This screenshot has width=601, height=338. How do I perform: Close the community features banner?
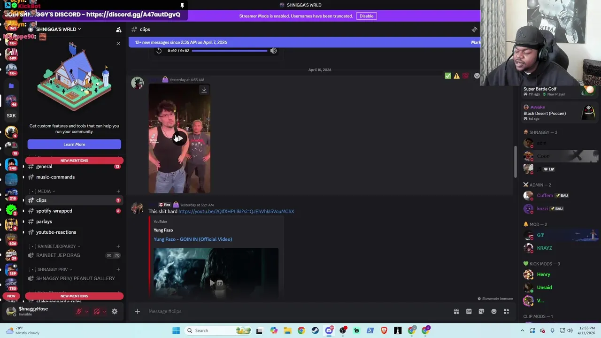[118, 44]
